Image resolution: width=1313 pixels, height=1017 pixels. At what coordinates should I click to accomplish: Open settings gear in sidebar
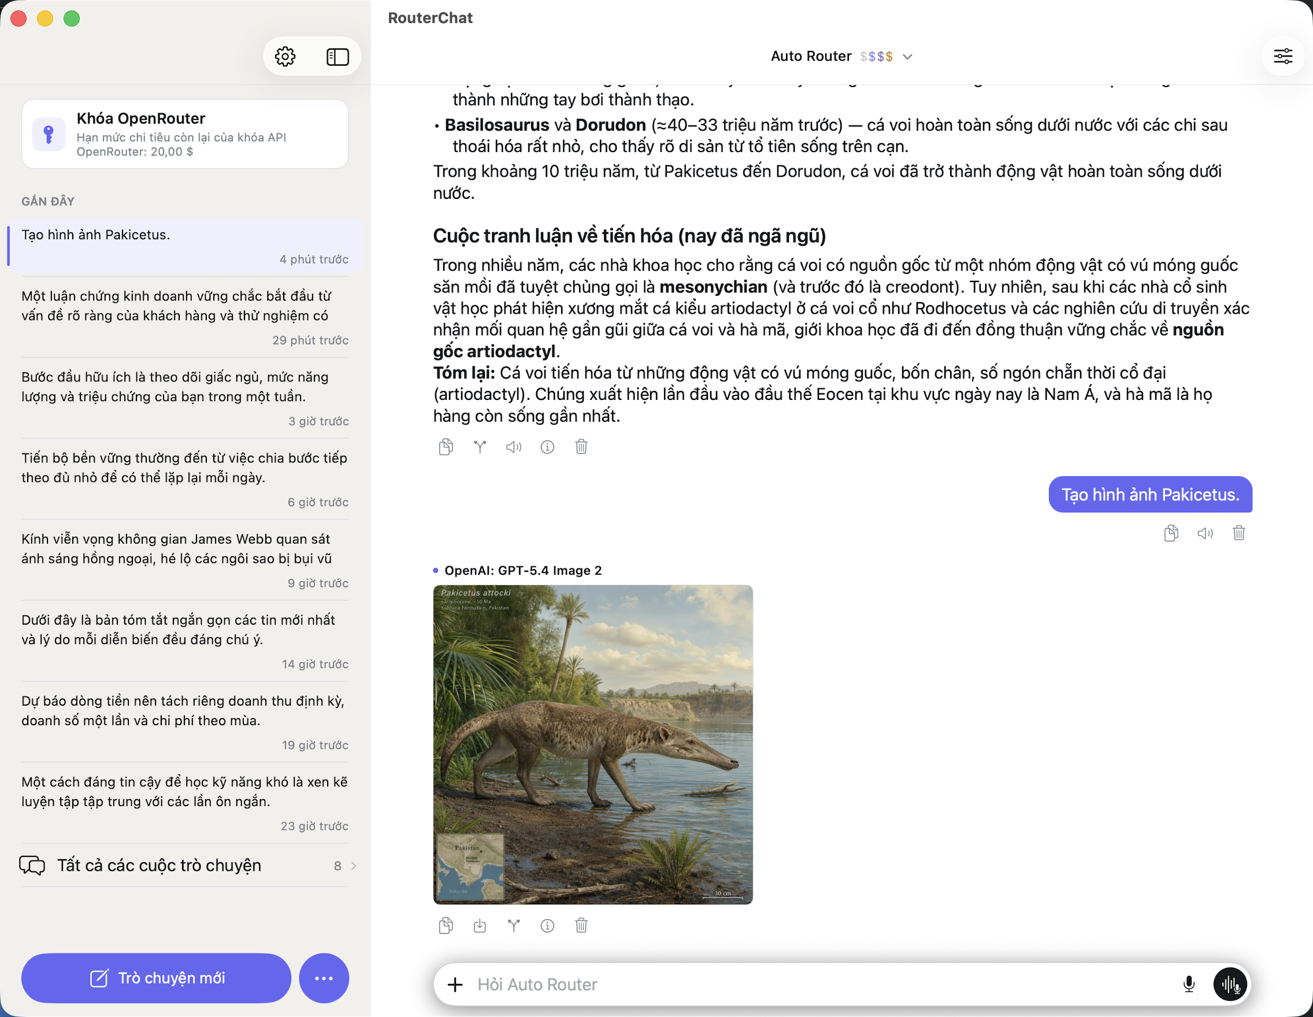[285, 57]
